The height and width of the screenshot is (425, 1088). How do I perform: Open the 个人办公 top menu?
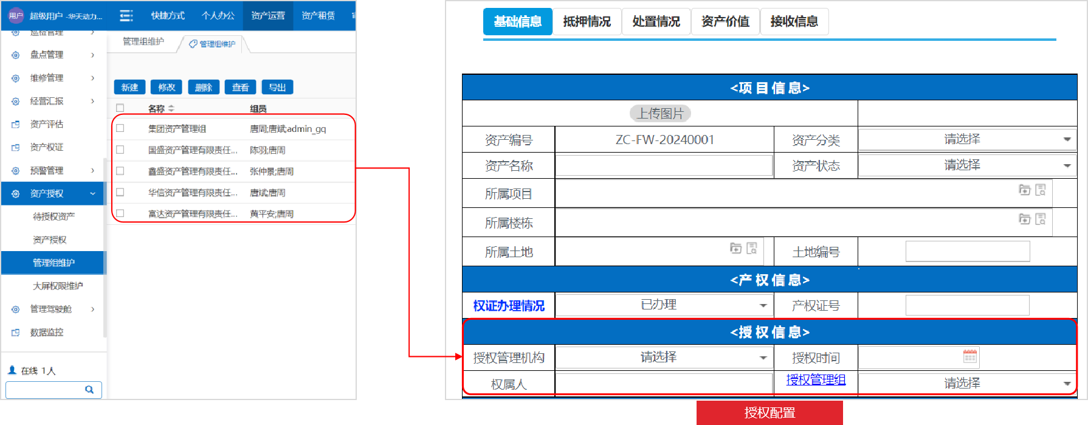(x=218, y=16)
